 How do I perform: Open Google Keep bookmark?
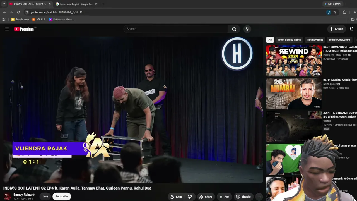click(x=20, y=20)
